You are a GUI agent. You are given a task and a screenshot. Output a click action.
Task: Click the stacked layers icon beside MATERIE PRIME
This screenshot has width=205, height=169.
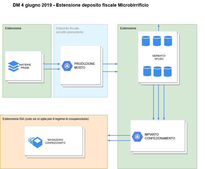click(x=14, y=66)
